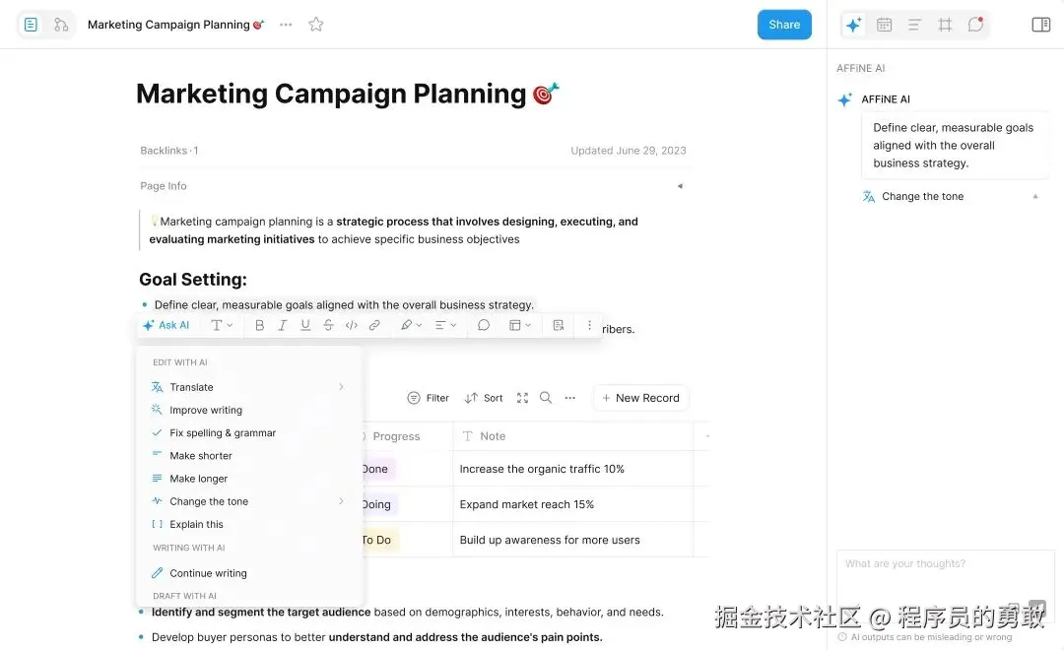Image resolution: width=1064 pixels, height=650 pixels.
Task: Switch to edgeless mode icon
Action: tap(61, 25)
